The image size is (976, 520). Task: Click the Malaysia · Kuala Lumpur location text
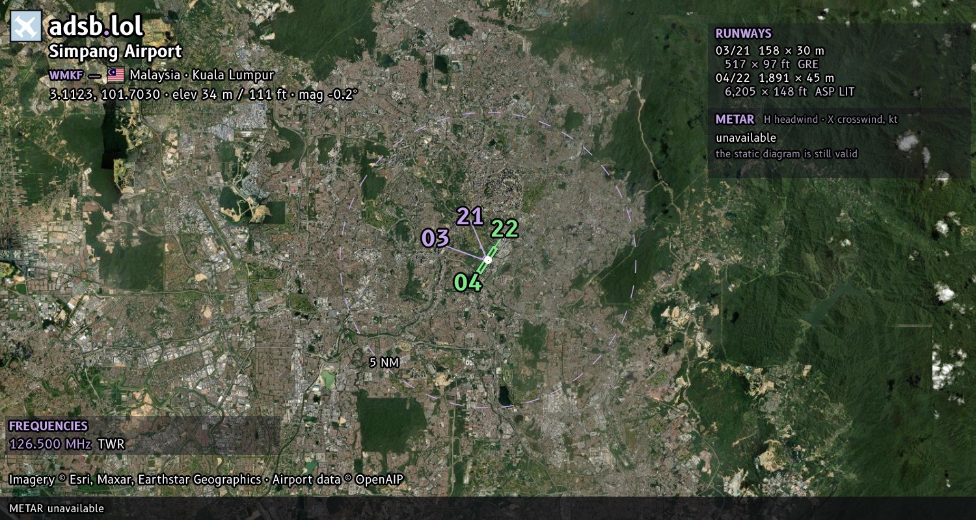click(202, 75)
